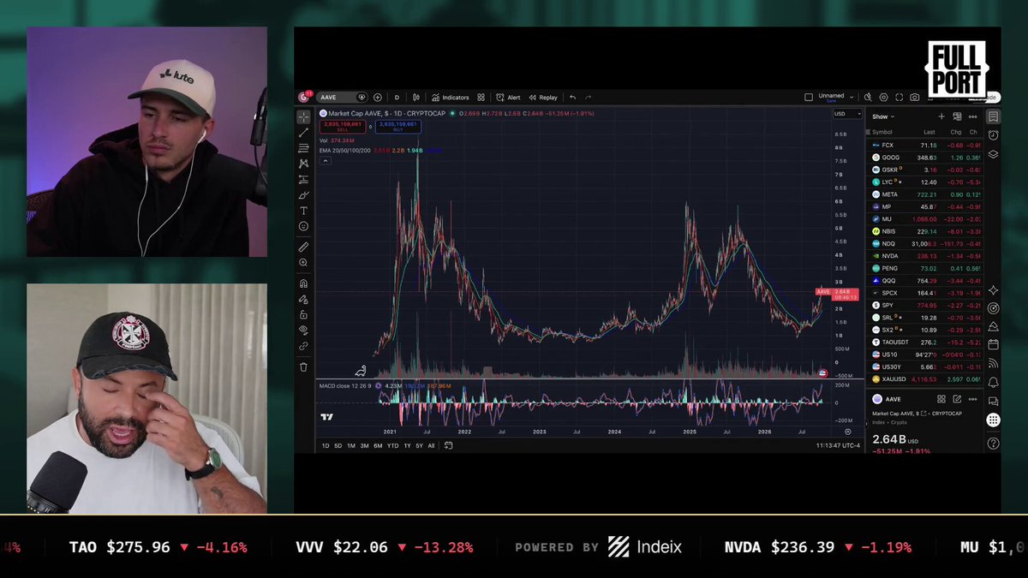The width and height of the screenshot is (1028, 578).
Task: Tick the layout checkbox beside Unnamed
Action: (x=808, y=98)
